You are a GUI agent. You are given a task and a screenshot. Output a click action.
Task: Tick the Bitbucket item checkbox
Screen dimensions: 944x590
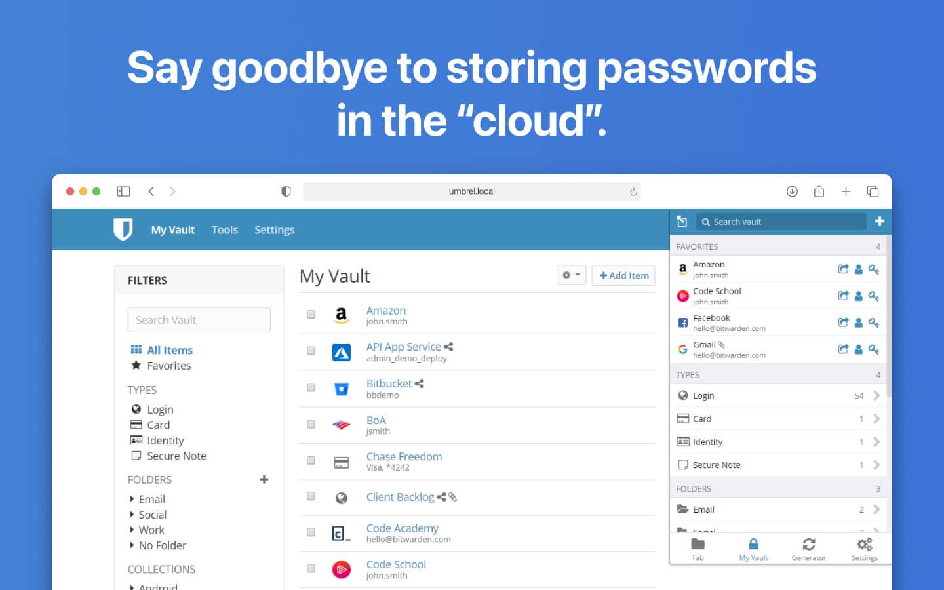point(311,387)
